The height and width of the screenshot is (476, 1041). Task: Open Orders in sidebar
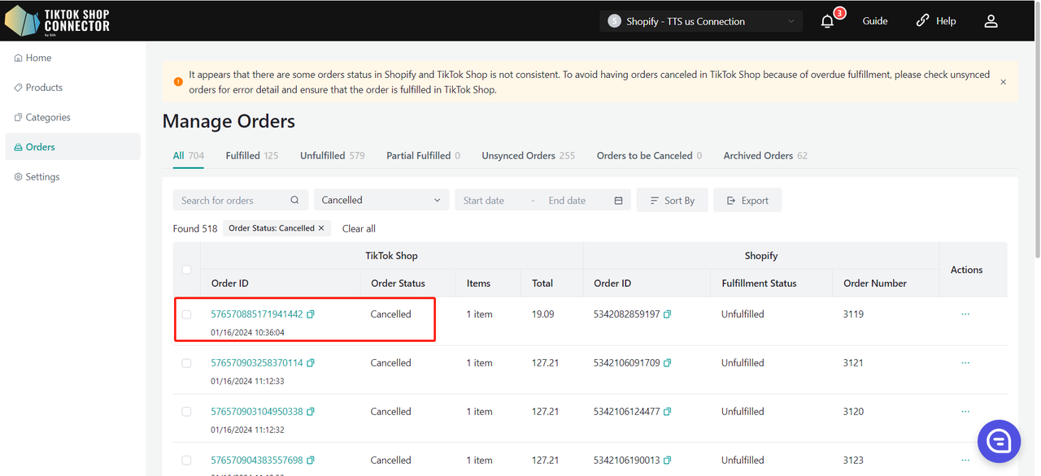coord(72,147)
